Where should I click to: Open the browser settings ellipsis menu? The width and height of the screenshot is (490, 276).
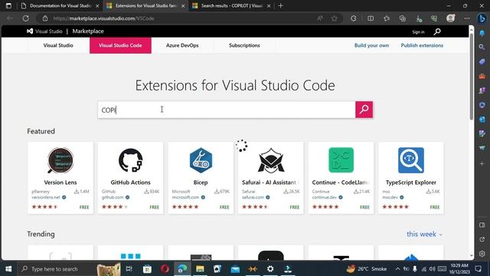[466, 18]
